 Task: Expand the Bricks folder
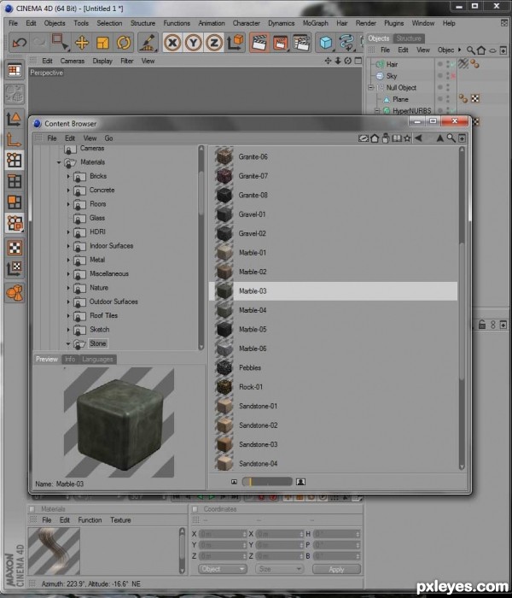point(68,177)
